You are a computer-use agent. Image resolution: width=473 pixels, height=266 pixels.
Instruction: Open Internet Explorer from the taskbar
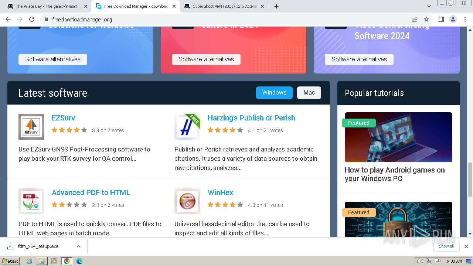(x=29, y=261)
